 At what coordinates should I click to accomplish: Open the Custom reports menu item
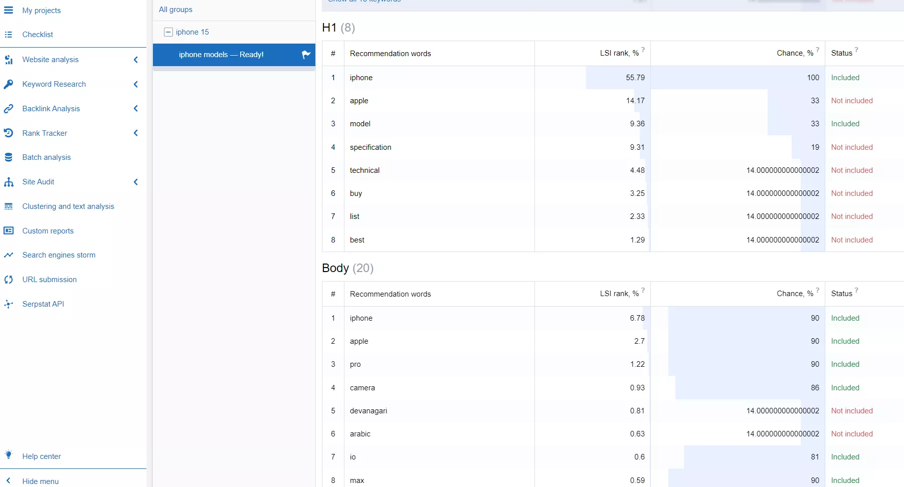[x=48, y=231]
